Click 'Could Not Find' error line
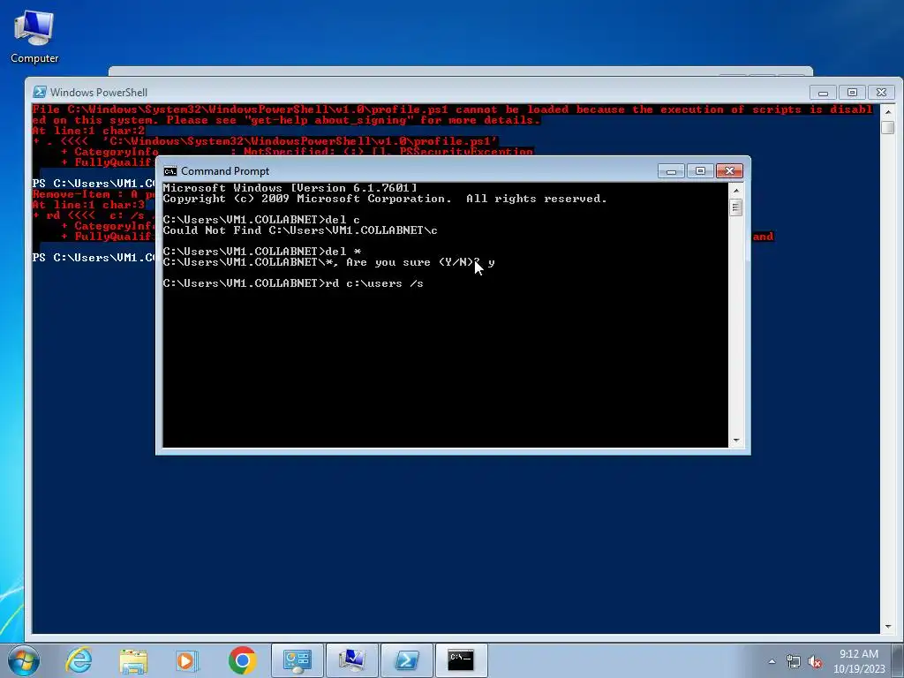This screenshot has width=904, height=678. (300, 230)
